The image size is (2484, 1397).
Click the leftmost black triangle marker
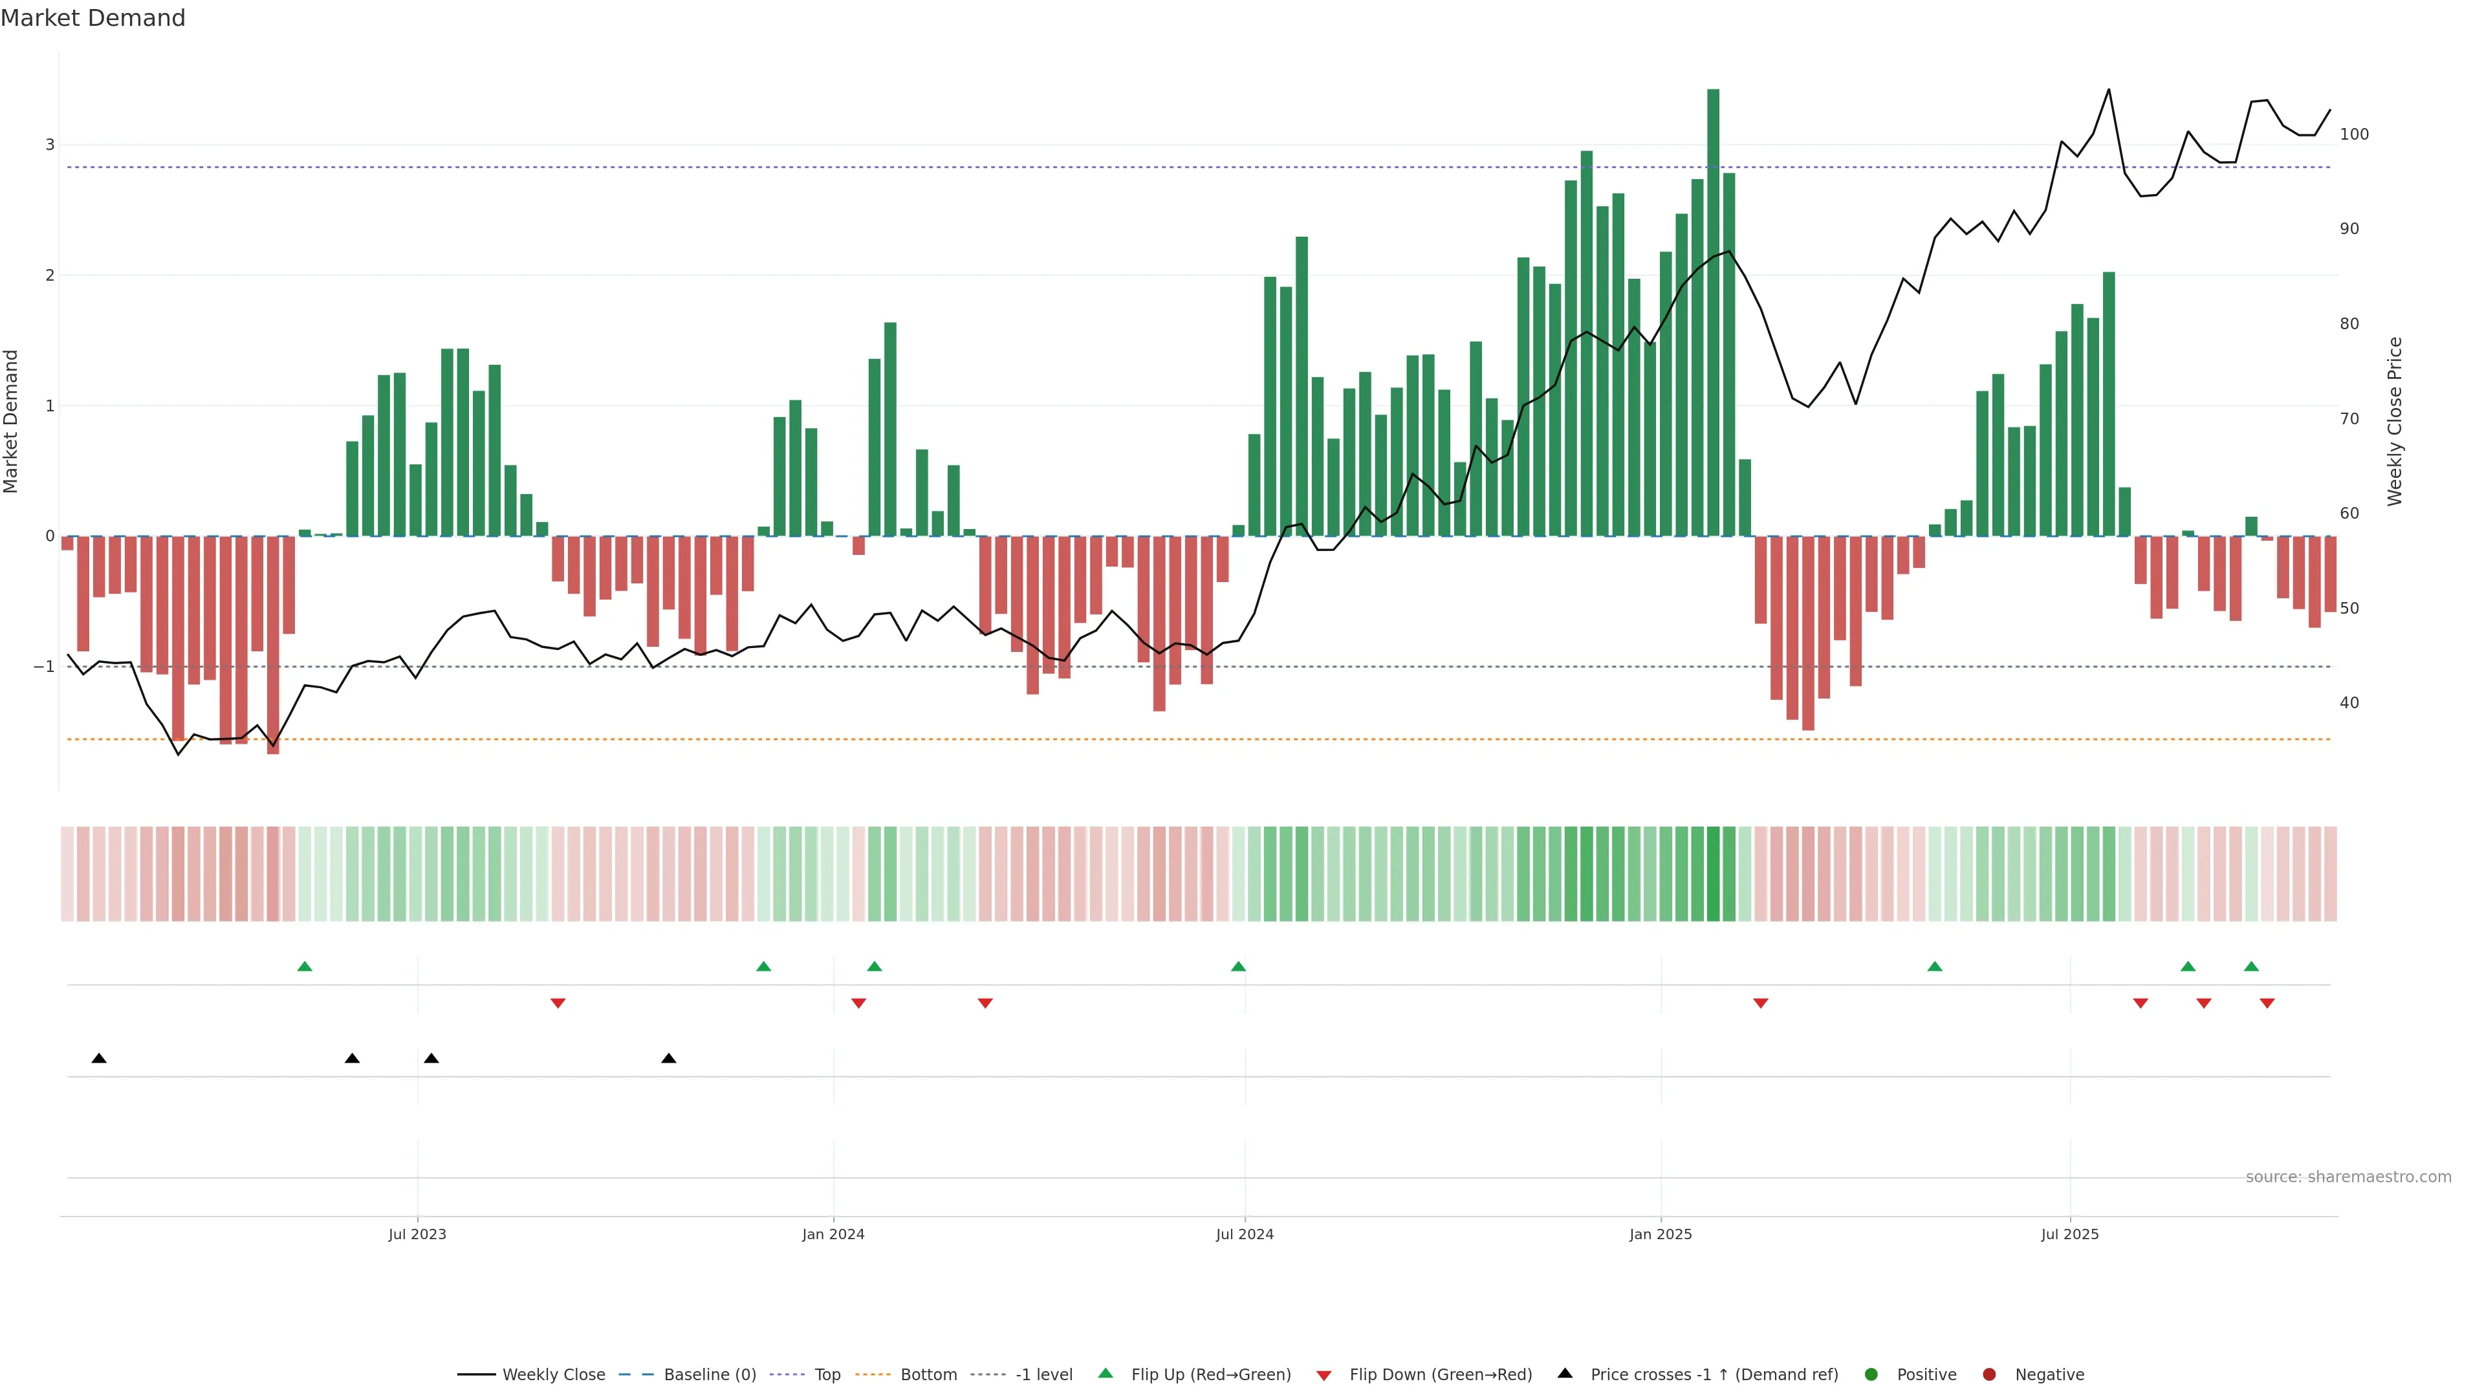pos(98,1059)
